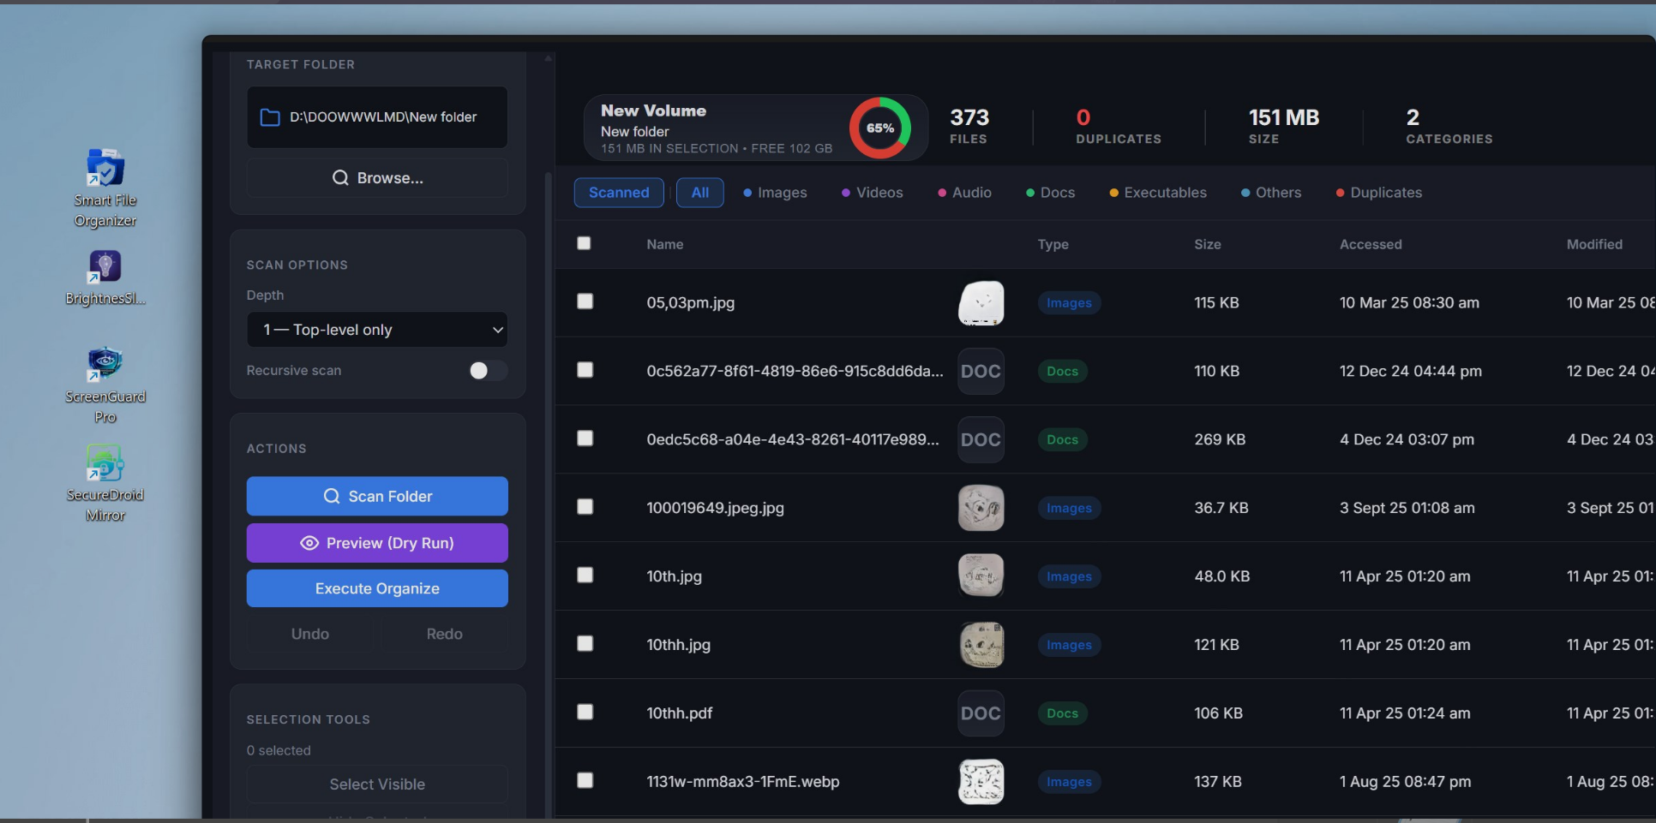Image resolution: width=1656 pixels, height=823 pixels.
Task: Click the Browse... button
Action: [377, 178]
